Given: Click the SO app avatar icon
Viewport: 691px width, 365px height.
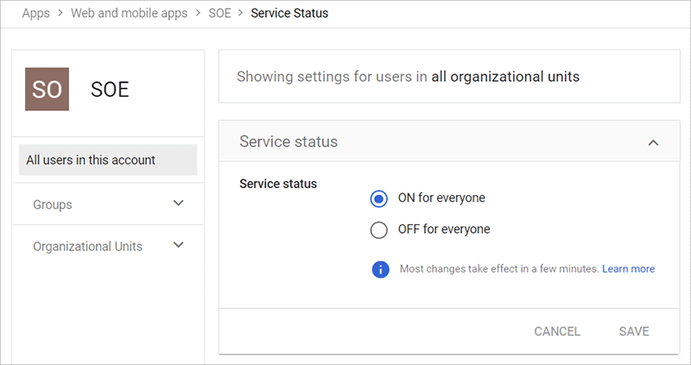Looking at the screenshot, I should 48,90.
